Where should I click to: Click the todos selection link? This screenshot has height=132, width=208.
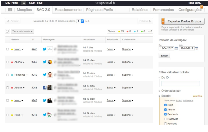[x=179, y=101]
